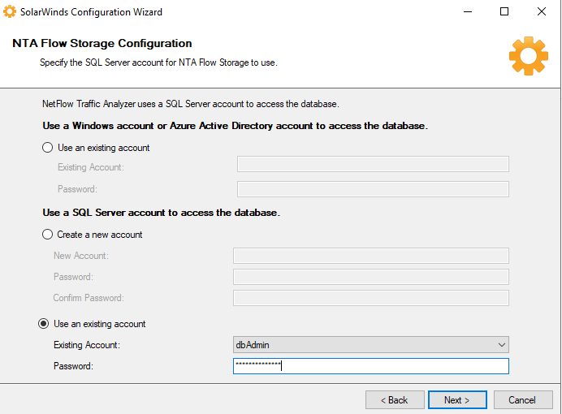Click 'Use a SQL Server account' heading
Viewport: 562px width, 414px height.
162,213
